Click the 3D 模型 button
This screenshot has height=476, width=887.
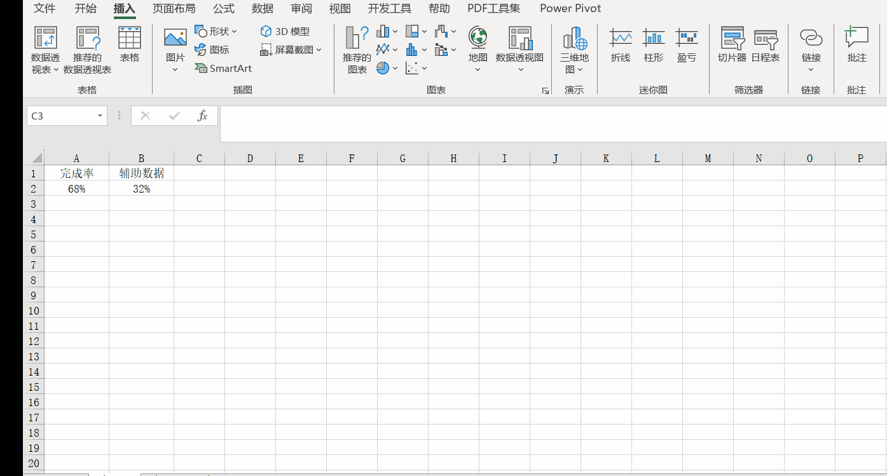pyautogui.click(x=285, y=31)
